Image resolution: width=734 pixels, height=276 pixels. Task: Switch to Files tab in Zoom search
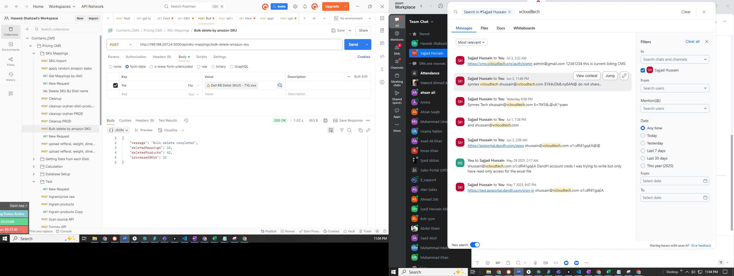484,28
